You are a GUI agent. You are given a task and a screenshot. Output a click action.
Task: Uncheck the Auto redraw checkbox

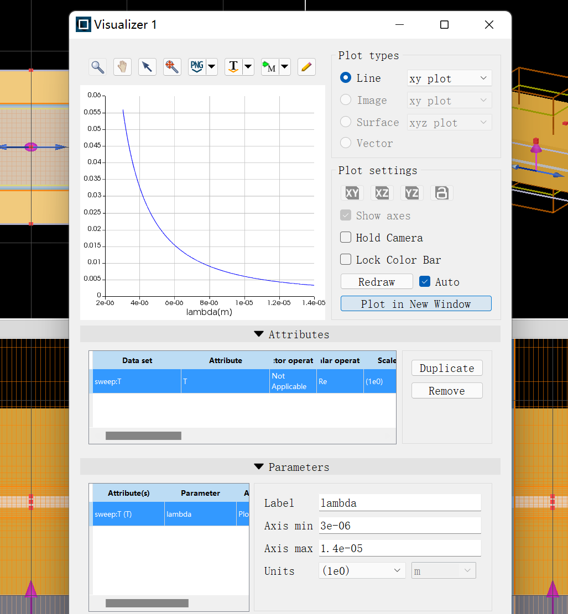coord(425,282)
